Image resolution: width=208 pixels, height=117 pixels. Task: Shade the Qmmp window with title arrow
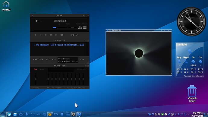84,15
